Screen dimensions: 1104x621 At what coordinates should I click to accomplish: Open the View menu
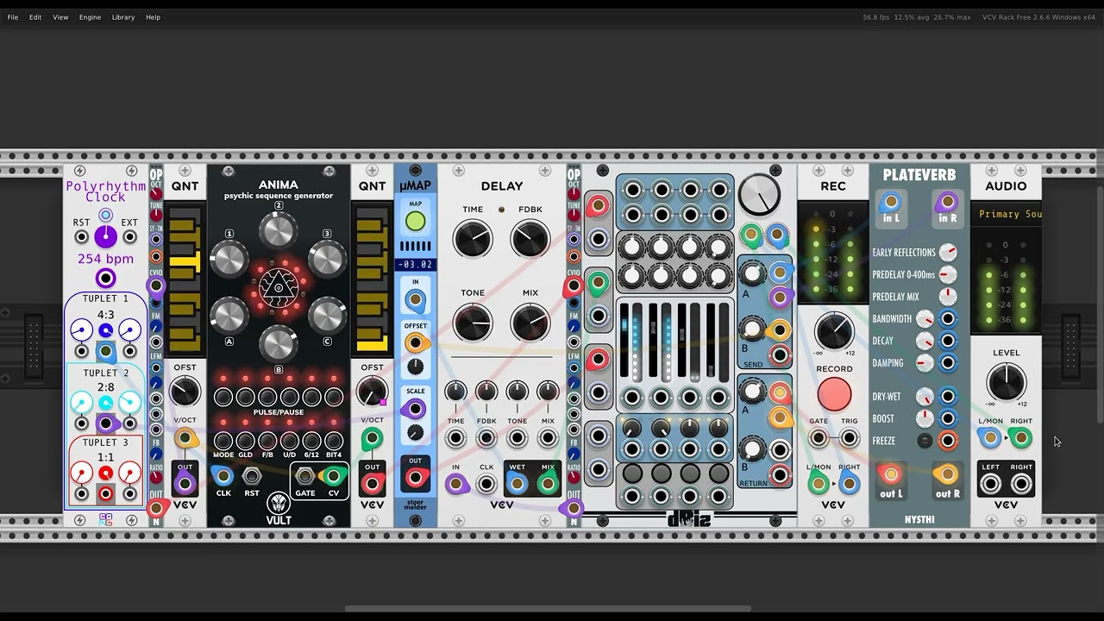coord(60,17)
